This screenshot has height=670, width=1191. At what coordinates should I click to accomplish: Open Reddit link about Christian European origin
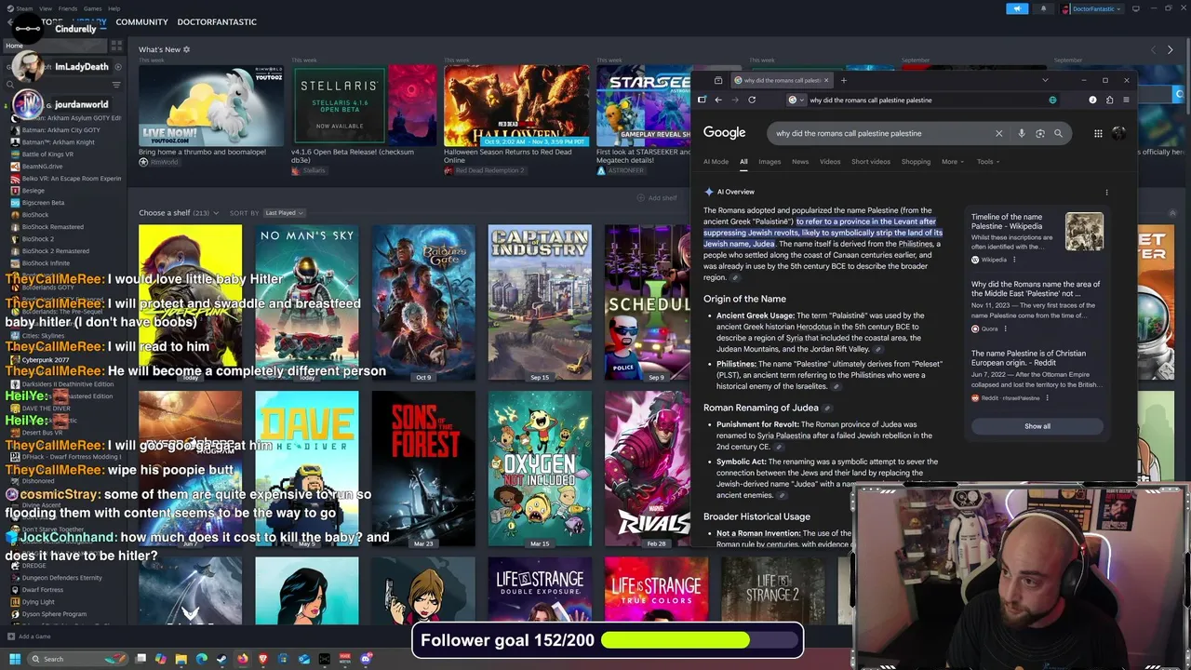click(x=1028, y=358)
